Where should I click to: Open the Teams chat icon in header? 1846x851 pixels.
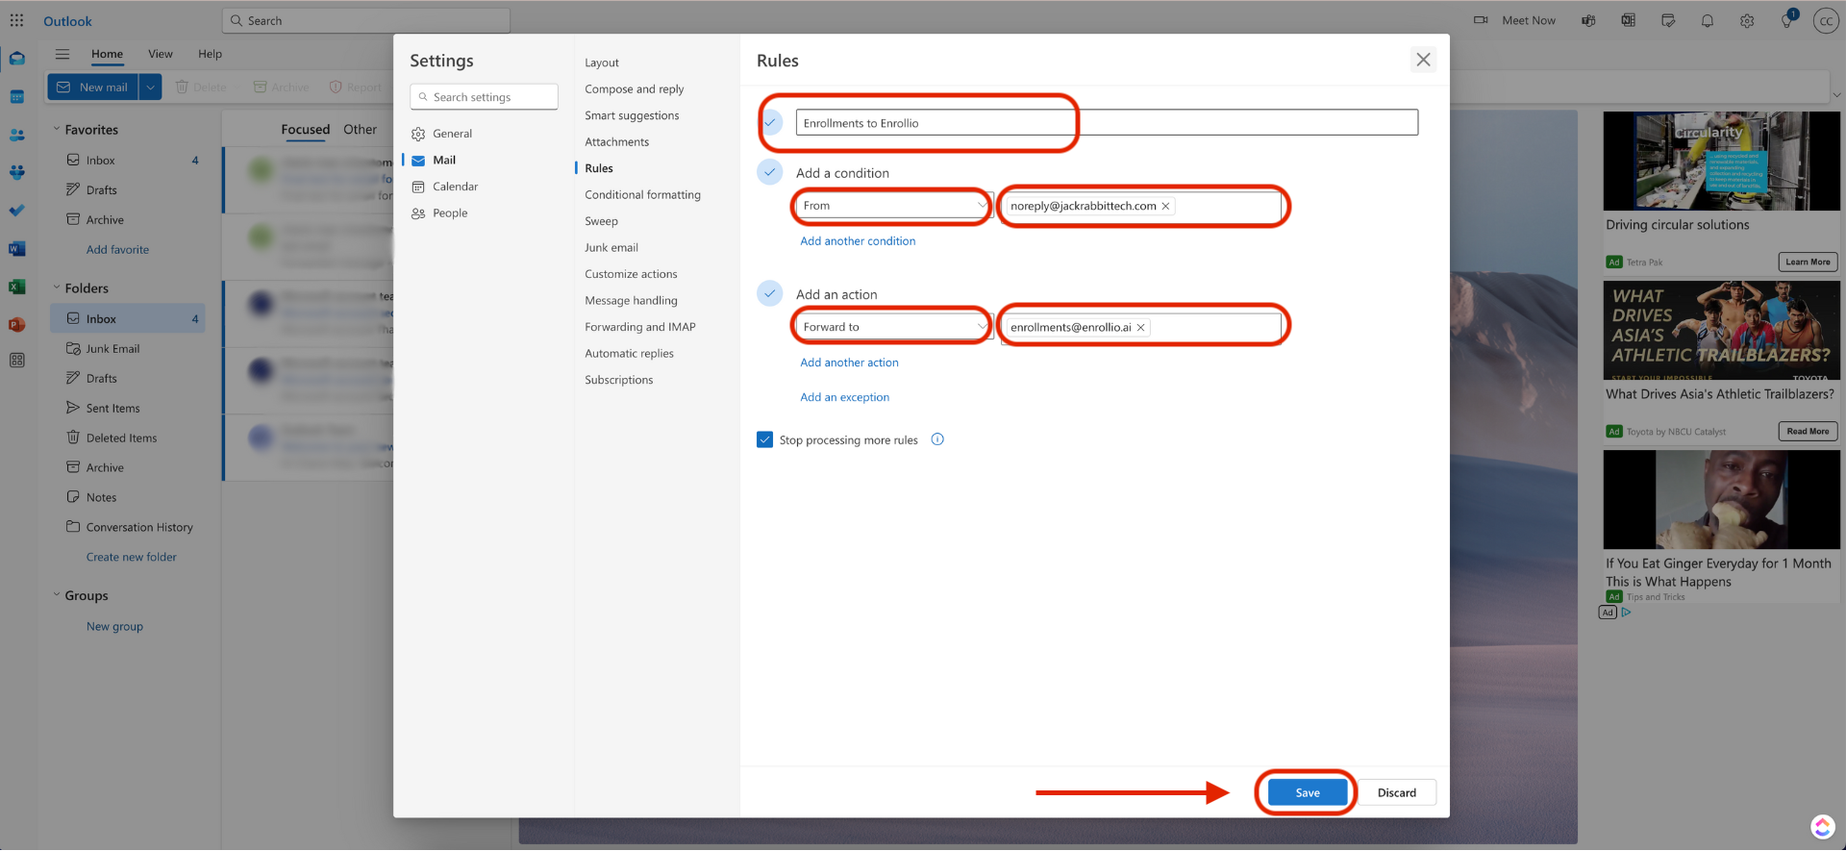pos(1588,20)
